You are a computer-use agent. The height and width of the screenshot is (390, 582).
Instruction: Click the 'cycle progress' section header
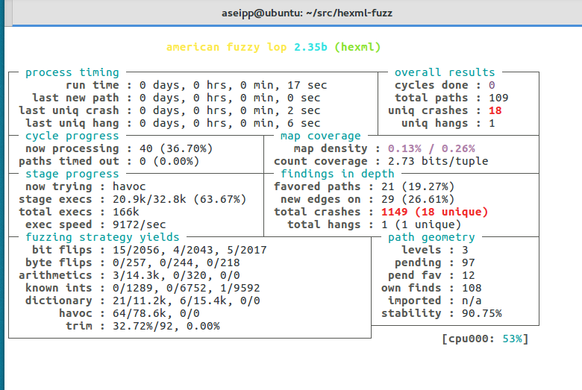tap(72, 136)
